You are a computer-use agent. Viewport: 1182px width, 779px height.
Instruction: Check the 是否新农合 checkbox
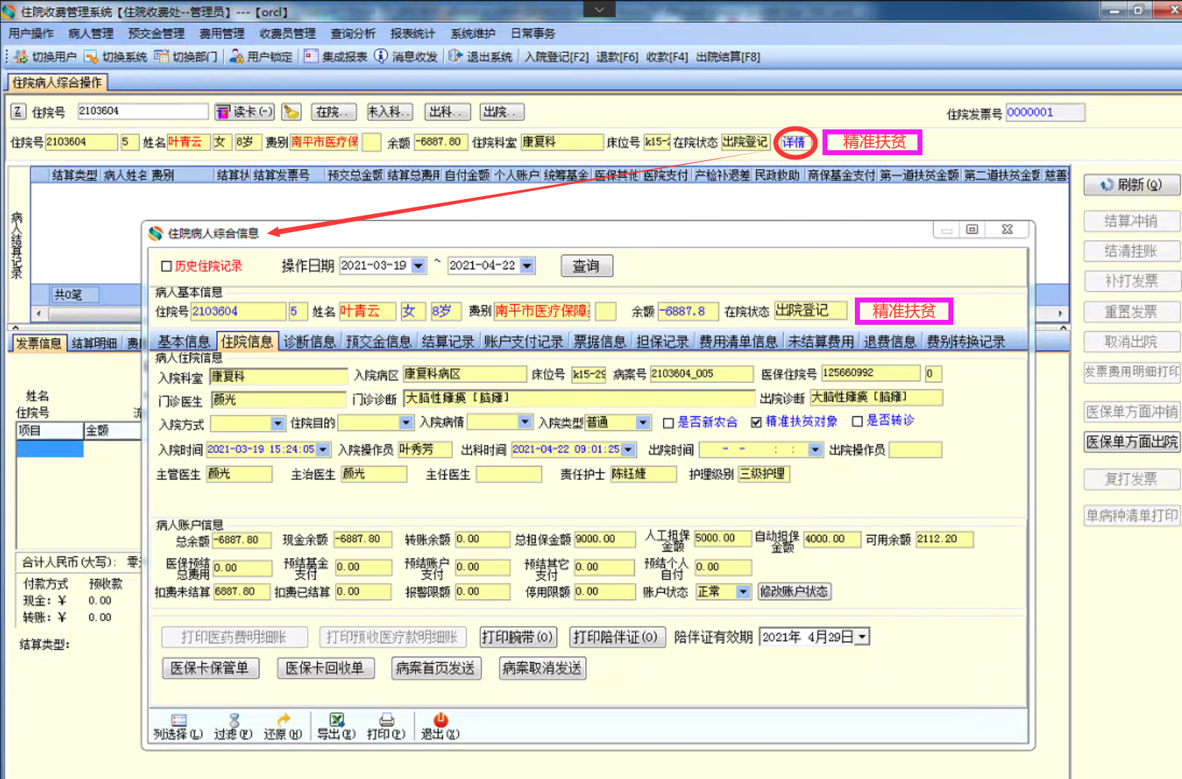(669, 423)
